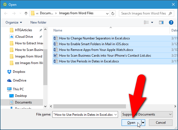Viewport: 178px width, 130px height.
Task: Open the Organize dropdown menu
Action: pyautogui.click(x=14, y=22)
